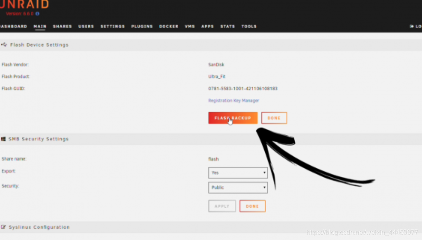Viewport: 422px width, 240px height.
Task: Click the Flash Device Settings heading
Action: pyautogui.click(x=39, y=45)
